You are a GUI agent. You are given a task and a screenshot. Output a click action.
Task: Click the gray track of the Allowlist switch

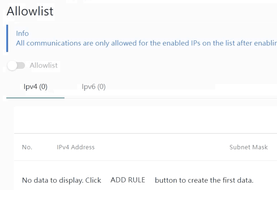21,66
